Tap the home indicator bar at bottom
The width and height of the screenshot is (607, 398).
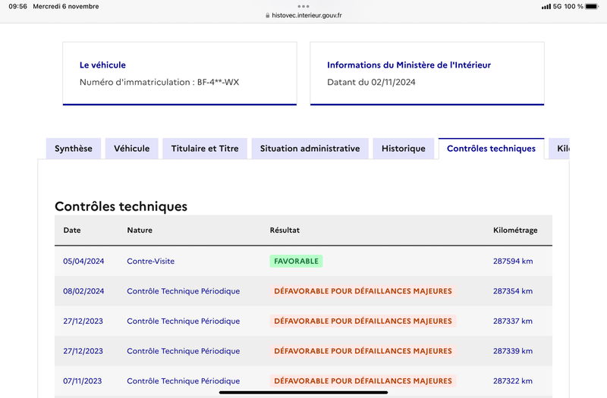[303, 393]
